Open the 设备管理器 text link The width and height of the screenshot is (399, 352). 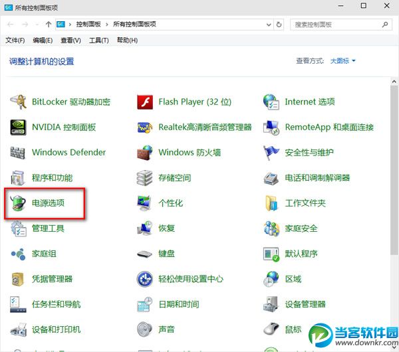tap(305, 304)
